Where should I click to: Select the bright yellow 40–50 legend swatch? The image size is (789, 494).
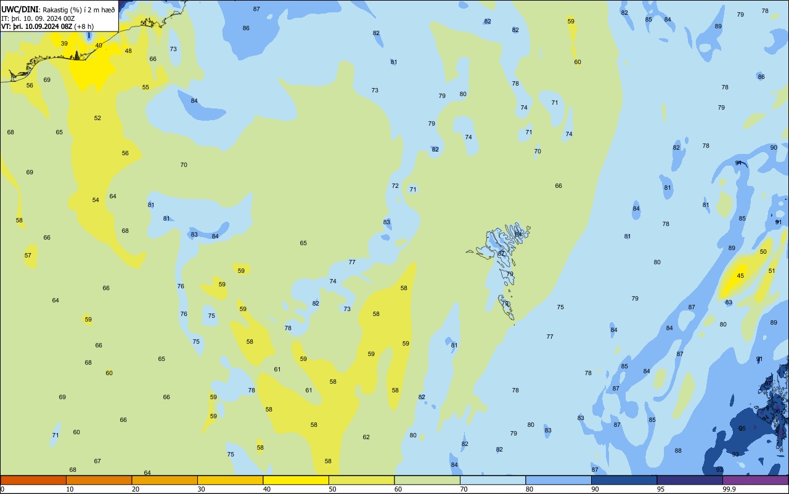click(x=296, y=480)
